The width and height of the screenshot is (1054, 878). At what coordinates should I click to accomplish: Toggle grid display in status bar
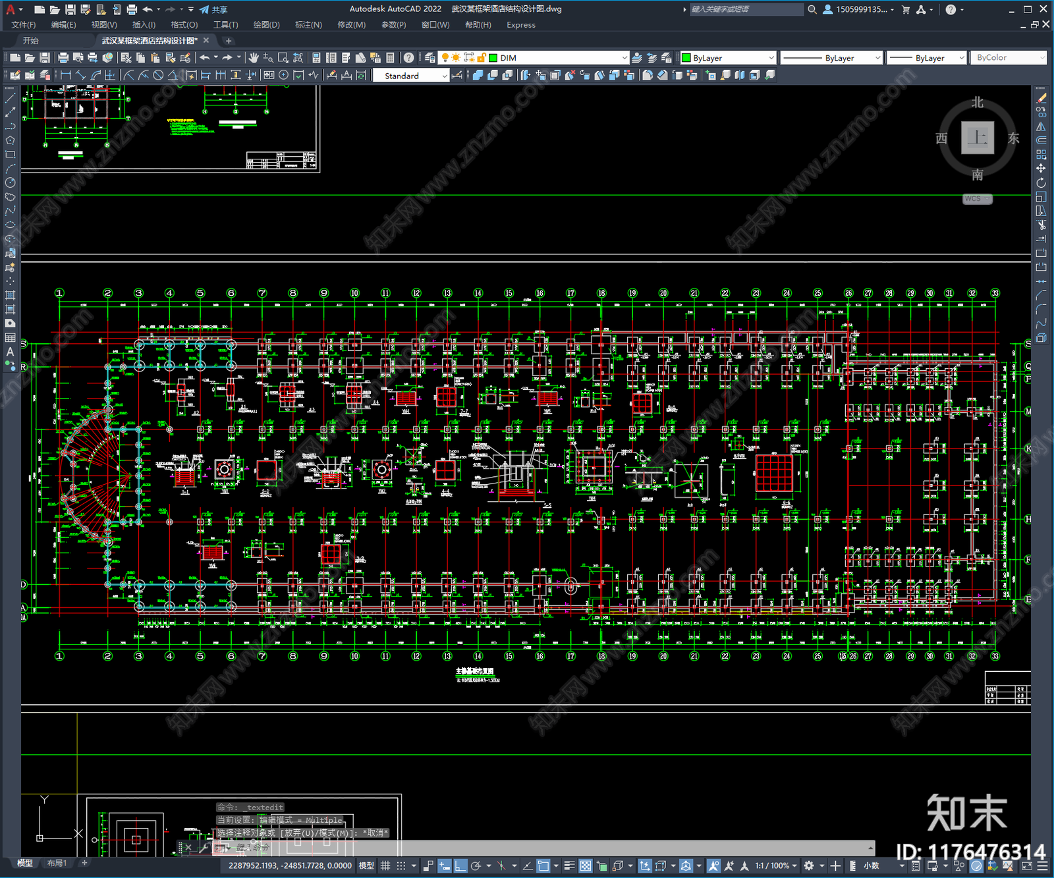[x=385, y=865]
